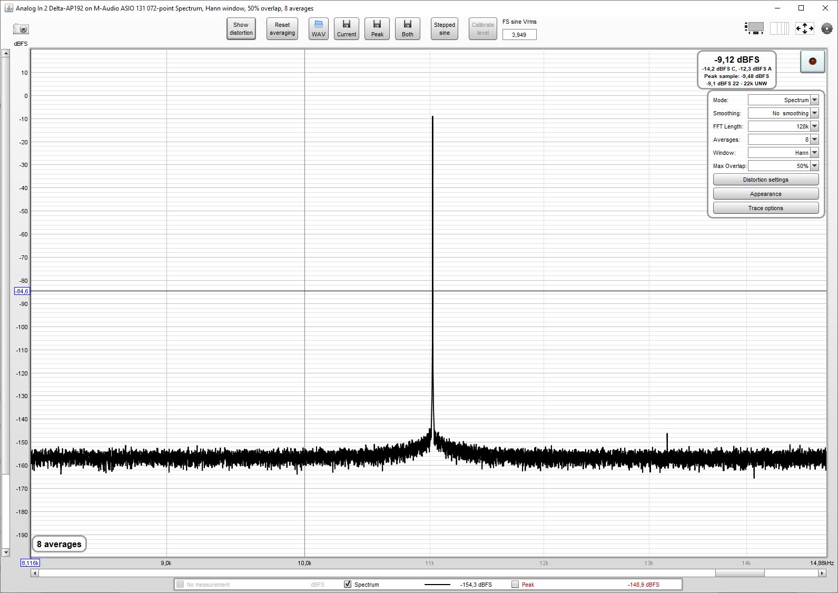Viewport: 838px width, 593px height.
Task: Save Both traces with disk icon
Action: (x=408, y=28)
